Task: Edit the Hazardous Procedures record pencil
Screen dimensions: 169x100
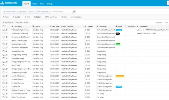Action: (7, 48)
